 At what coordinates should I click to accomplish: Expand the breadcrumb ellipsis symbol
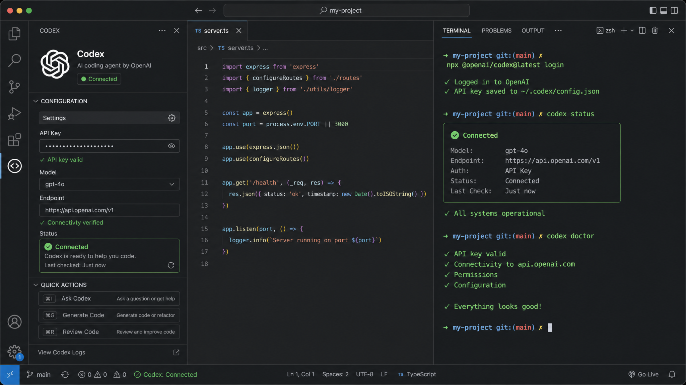click(x=265, y=48)
